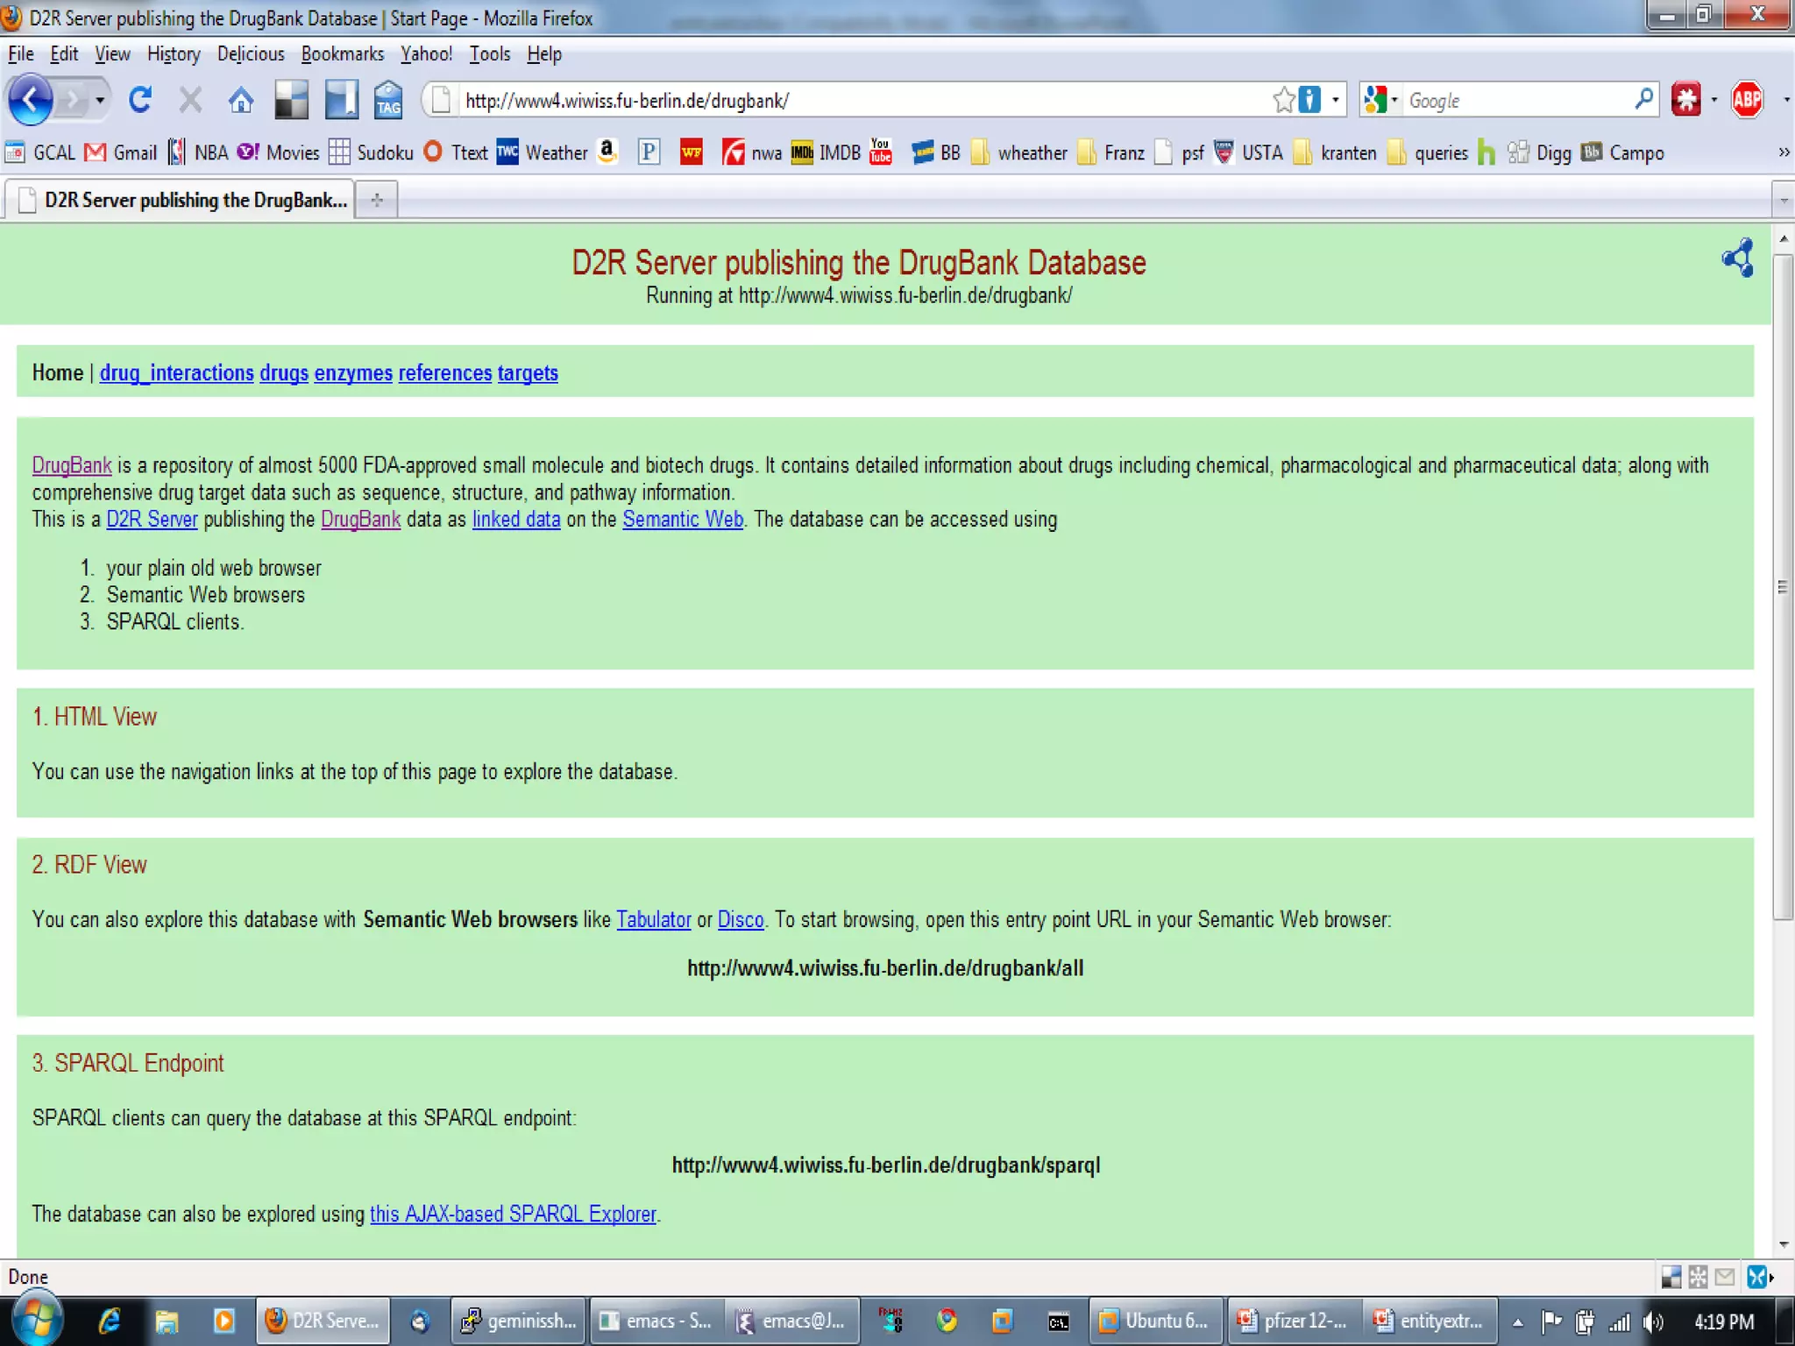
Task: Open the Amazon bookmark icon
Action: [607, 152]
